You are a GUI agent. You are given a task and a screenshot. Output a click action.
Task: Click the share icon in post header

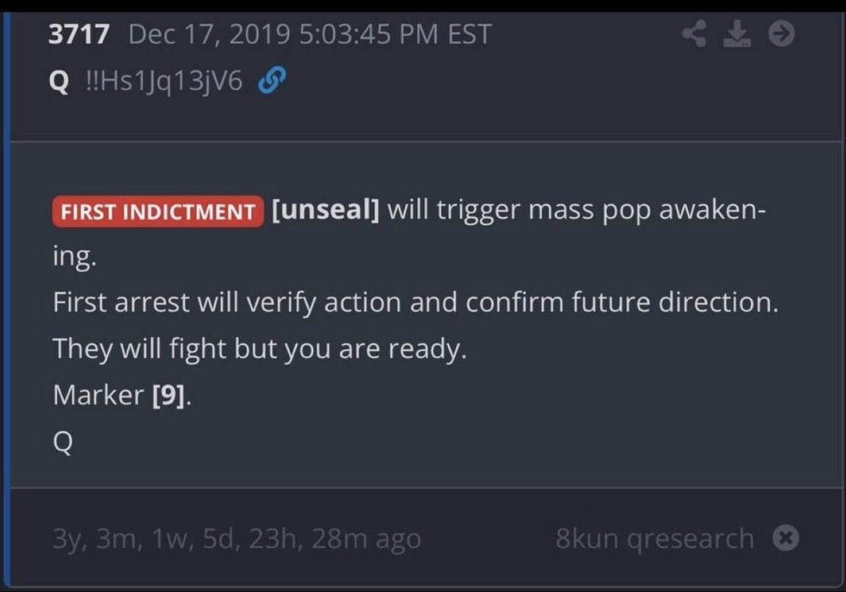(x=694, y=34)
